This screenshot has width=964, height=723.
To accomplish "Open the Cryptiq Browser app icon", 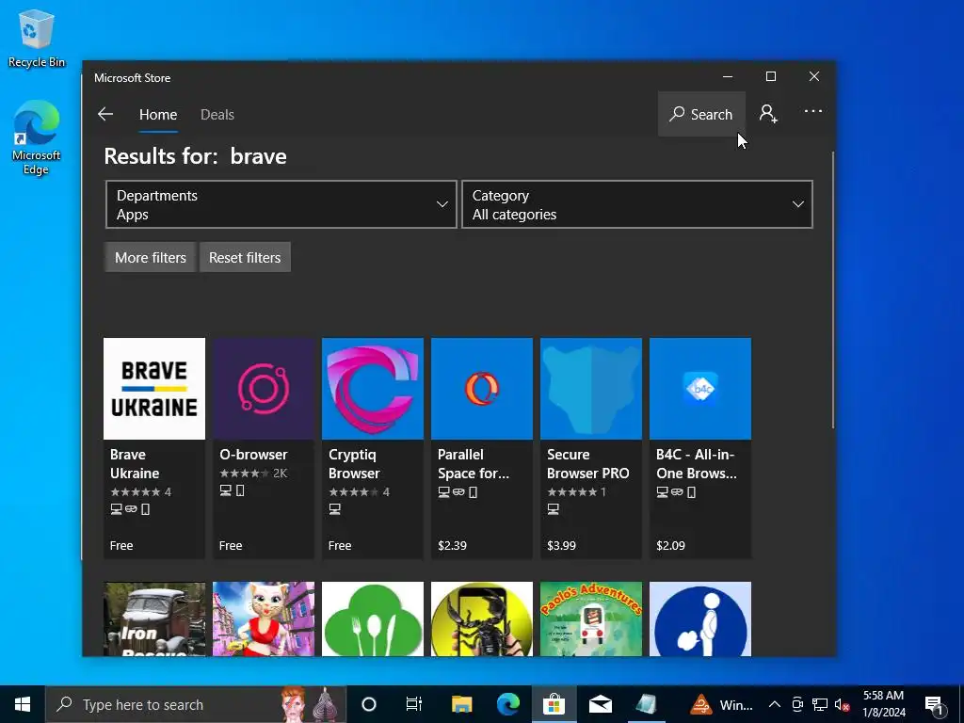I will point(373,389).
